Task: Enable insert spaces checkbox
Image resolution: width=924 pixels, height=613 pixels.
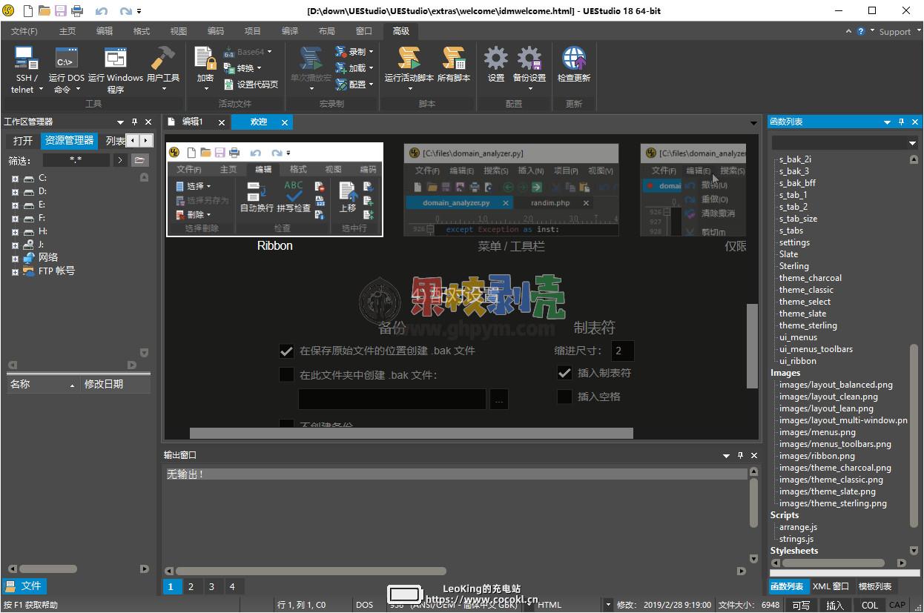Action: [564, 397]
